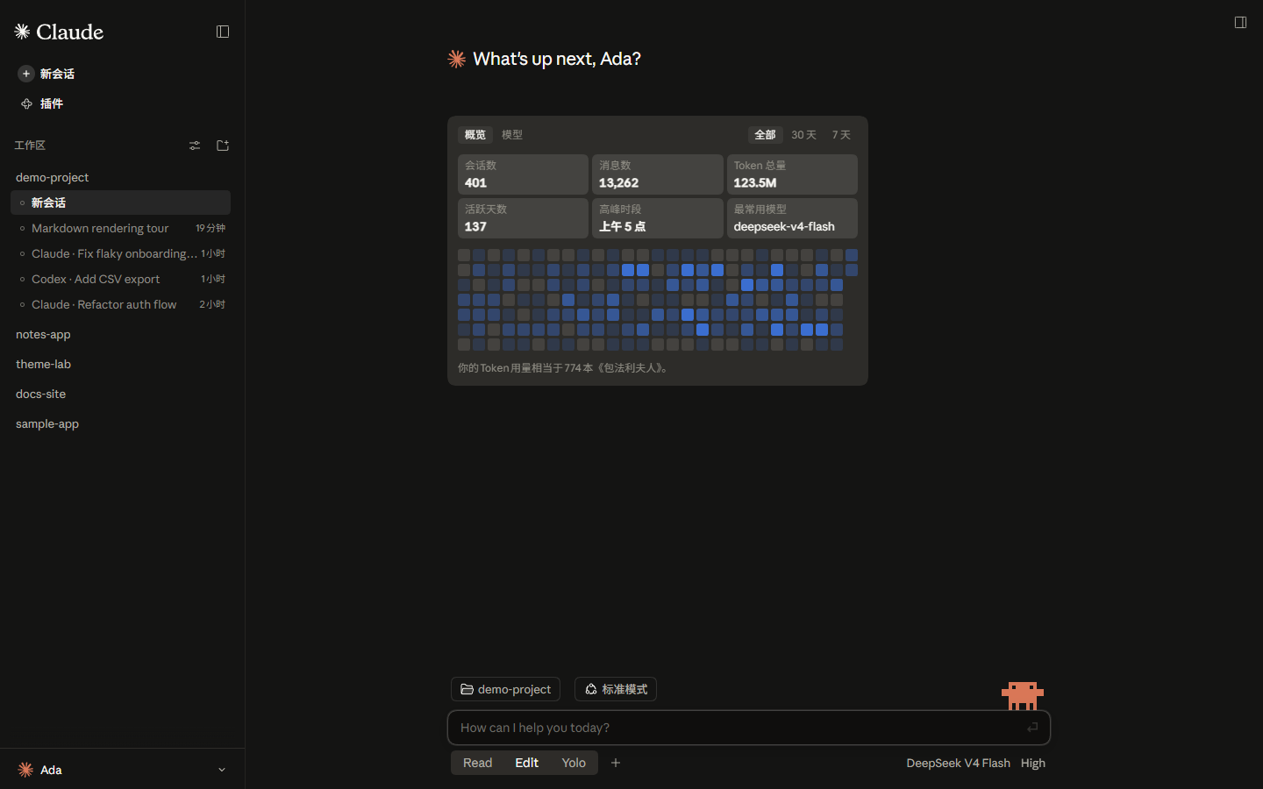Show stats for 全部 time range
1263x789 pixels.
click(765, 135)
